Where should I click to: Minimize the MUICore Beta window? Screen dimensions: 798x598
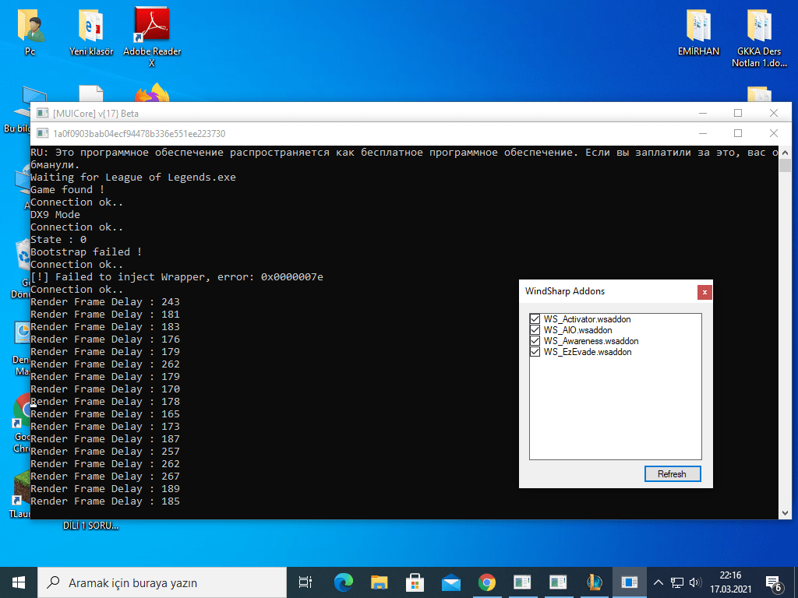click(x=703, y=114)
